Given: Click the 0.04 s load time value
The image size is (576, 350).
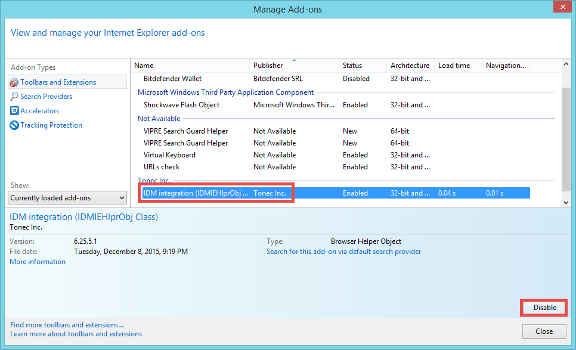Looking at the screenshot, I should tap(447, 193).
